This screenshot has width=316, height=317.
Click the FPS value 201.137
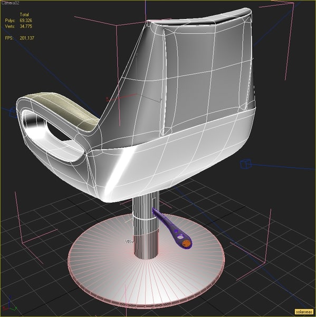tap(27, 38)
